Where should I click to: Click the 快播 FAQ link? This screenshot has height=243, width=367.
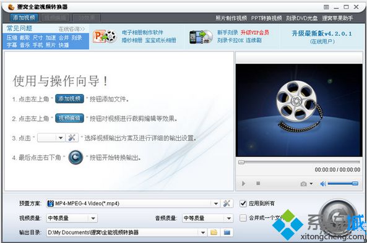(x=64, y=45)
